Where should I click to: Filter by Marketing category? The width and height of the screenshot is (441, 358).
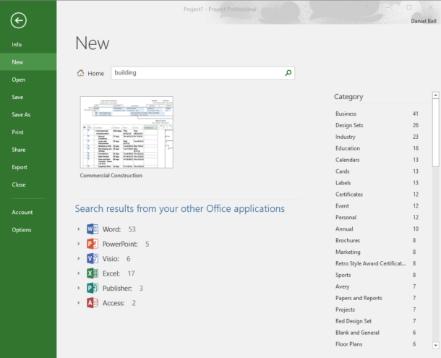377,252
